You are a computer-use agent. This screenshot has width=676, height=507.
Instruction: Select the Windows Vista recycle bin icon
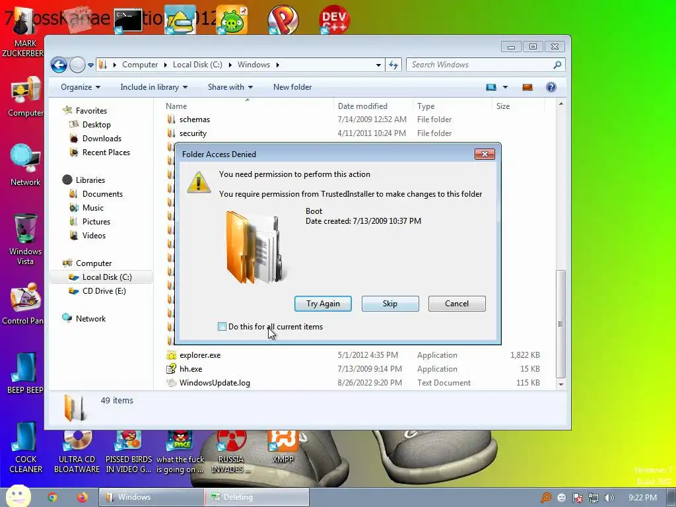pos(25,239)
